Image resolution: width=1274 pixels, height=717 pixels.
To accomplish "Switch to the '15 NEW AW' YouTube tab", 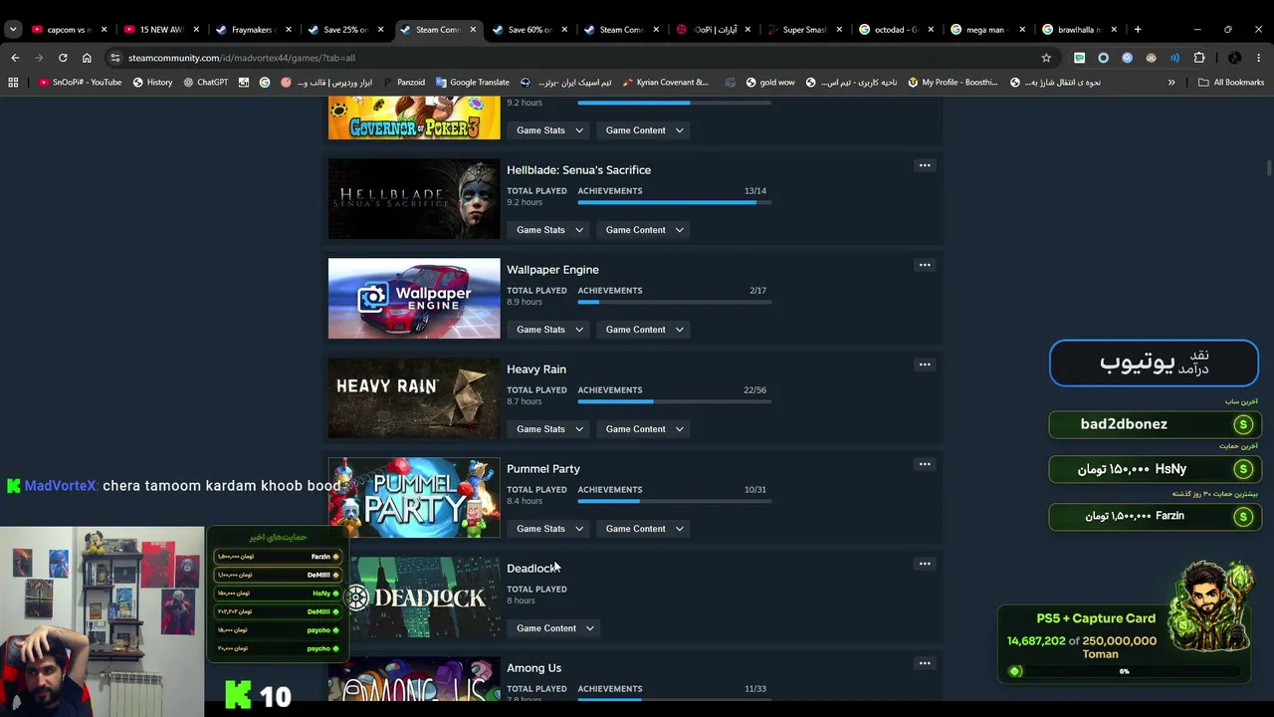I will (x=159, y=30).
